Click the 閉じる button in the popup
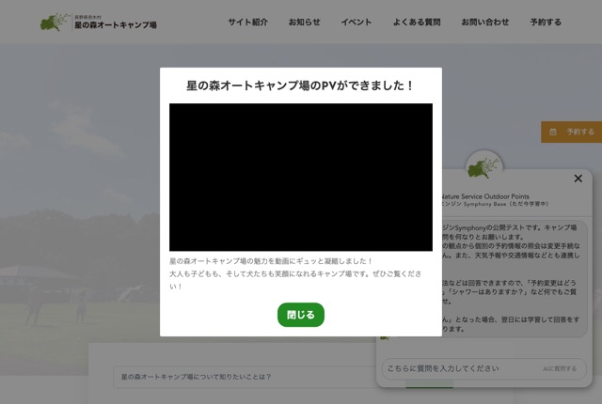Screen dimensions: 602x404 tap(301, 315)
